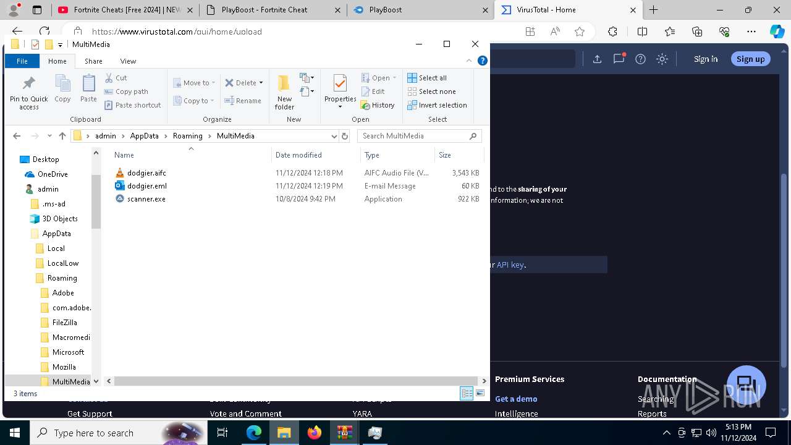Open the Delete dropdown arrow
The width and height of the screenshot is (791, 445).
pyautogui.click(x=261, y=83)
